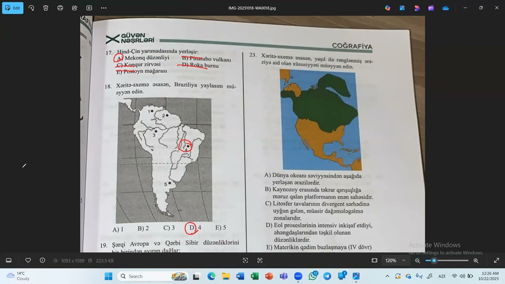
Task: Click the file name IMG-20251018-WA0018.jpg title
Action: coord(252,8)
